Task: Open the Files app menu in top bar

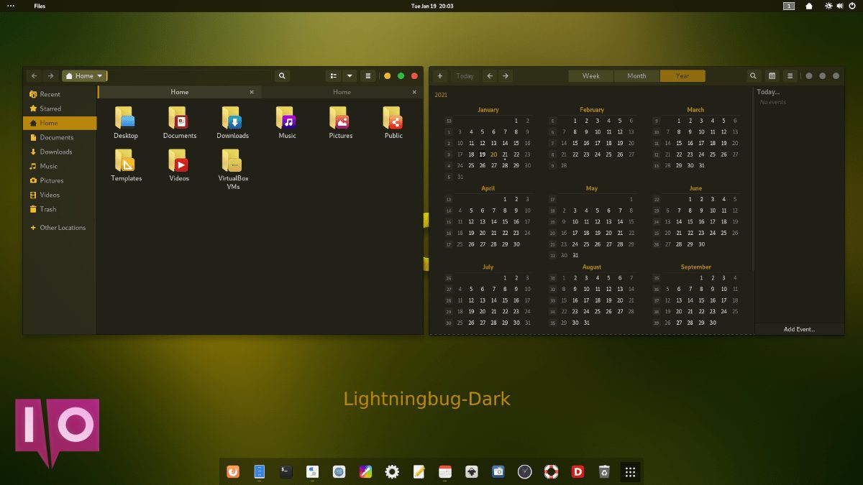Action: [x=40, y=6]
